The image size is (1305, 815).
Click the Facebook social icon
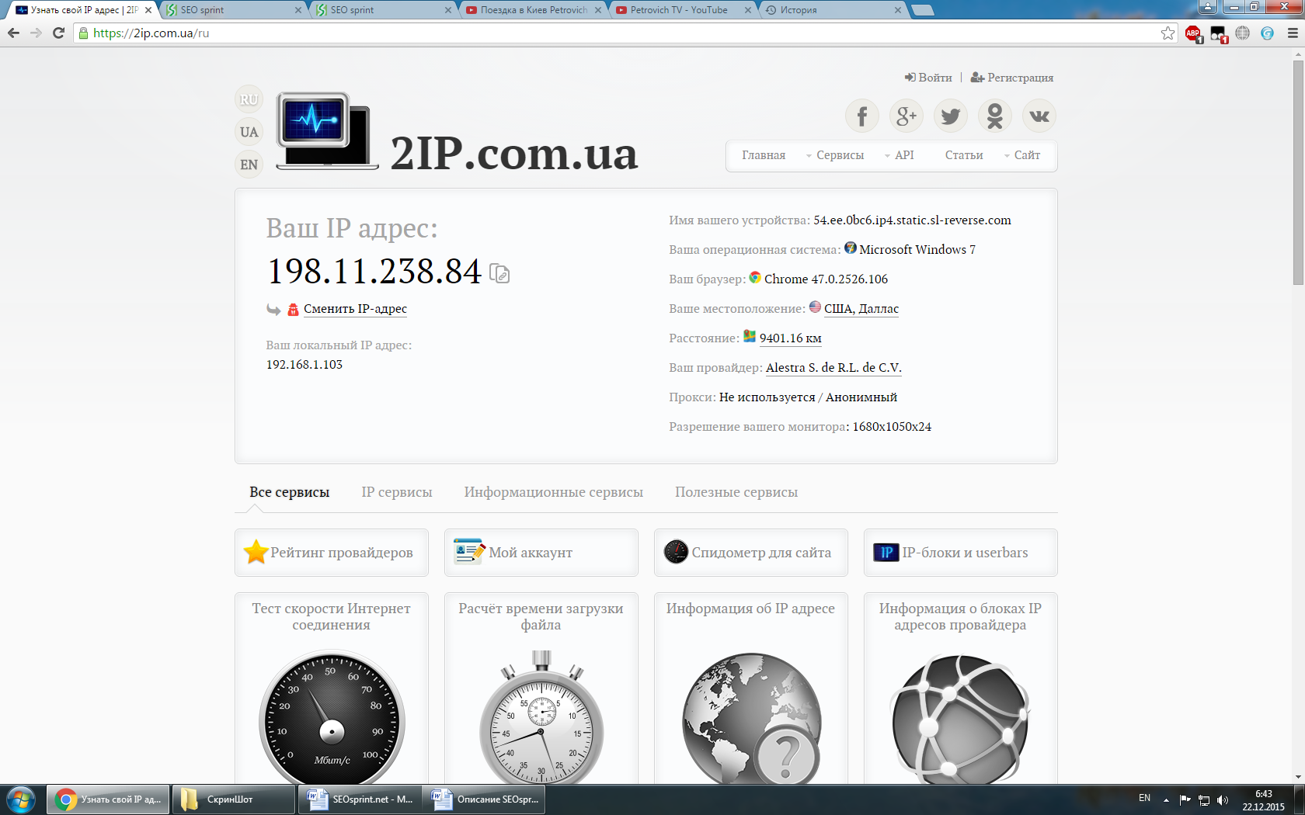(861, 116)
